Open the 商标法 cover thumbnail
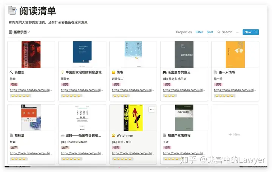Image resolution: width=272 pixels, height=172 pixels. point(31,118)
